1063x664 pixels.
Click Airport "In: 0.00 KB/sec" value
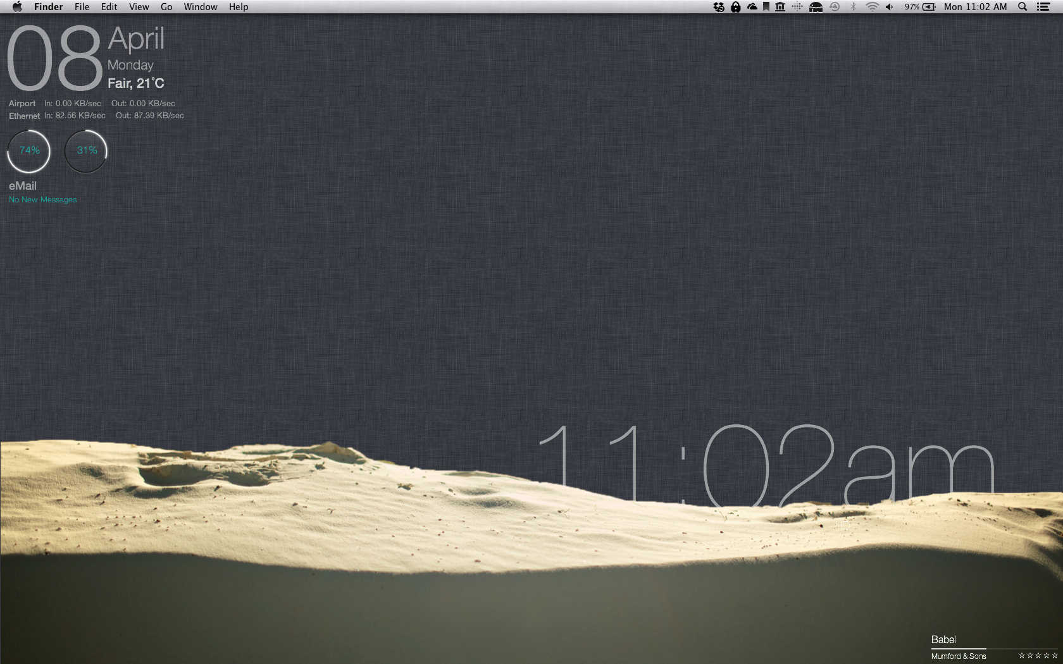click(73, 104)
